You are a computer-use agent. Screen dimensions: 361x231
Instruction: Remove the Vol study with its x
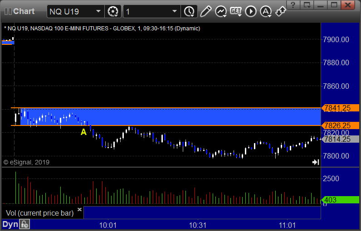click(x=79, y=209)
